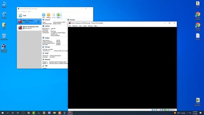Screen dimensions: 204x115
Task: Switch to VirtualBox Manager cube on taskbar
Action: tap(65, 113)
